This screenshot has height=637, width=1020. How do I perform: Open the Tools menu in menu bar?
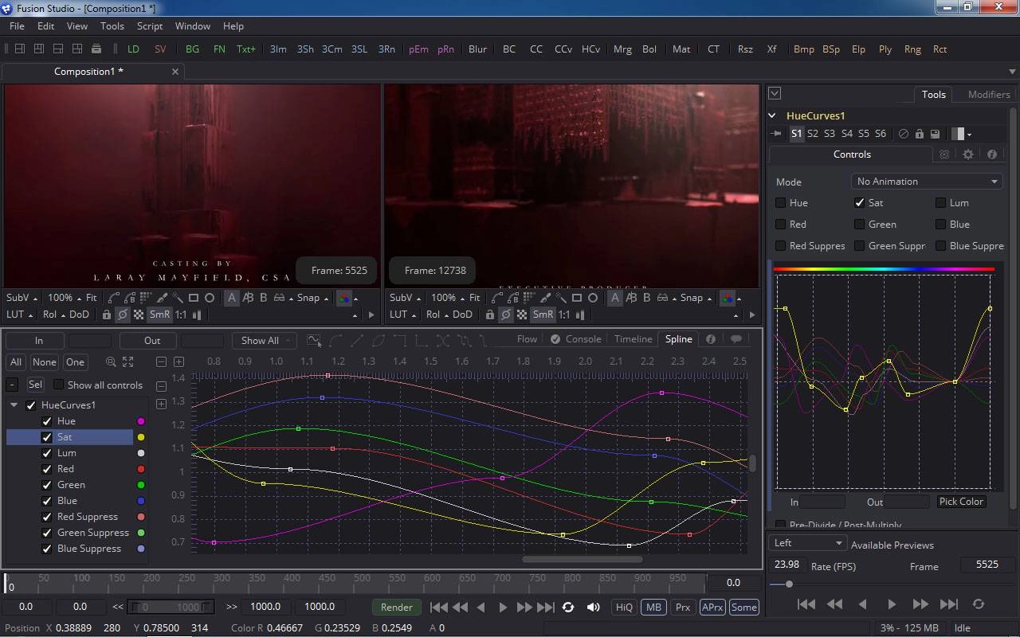coord(112,26)
